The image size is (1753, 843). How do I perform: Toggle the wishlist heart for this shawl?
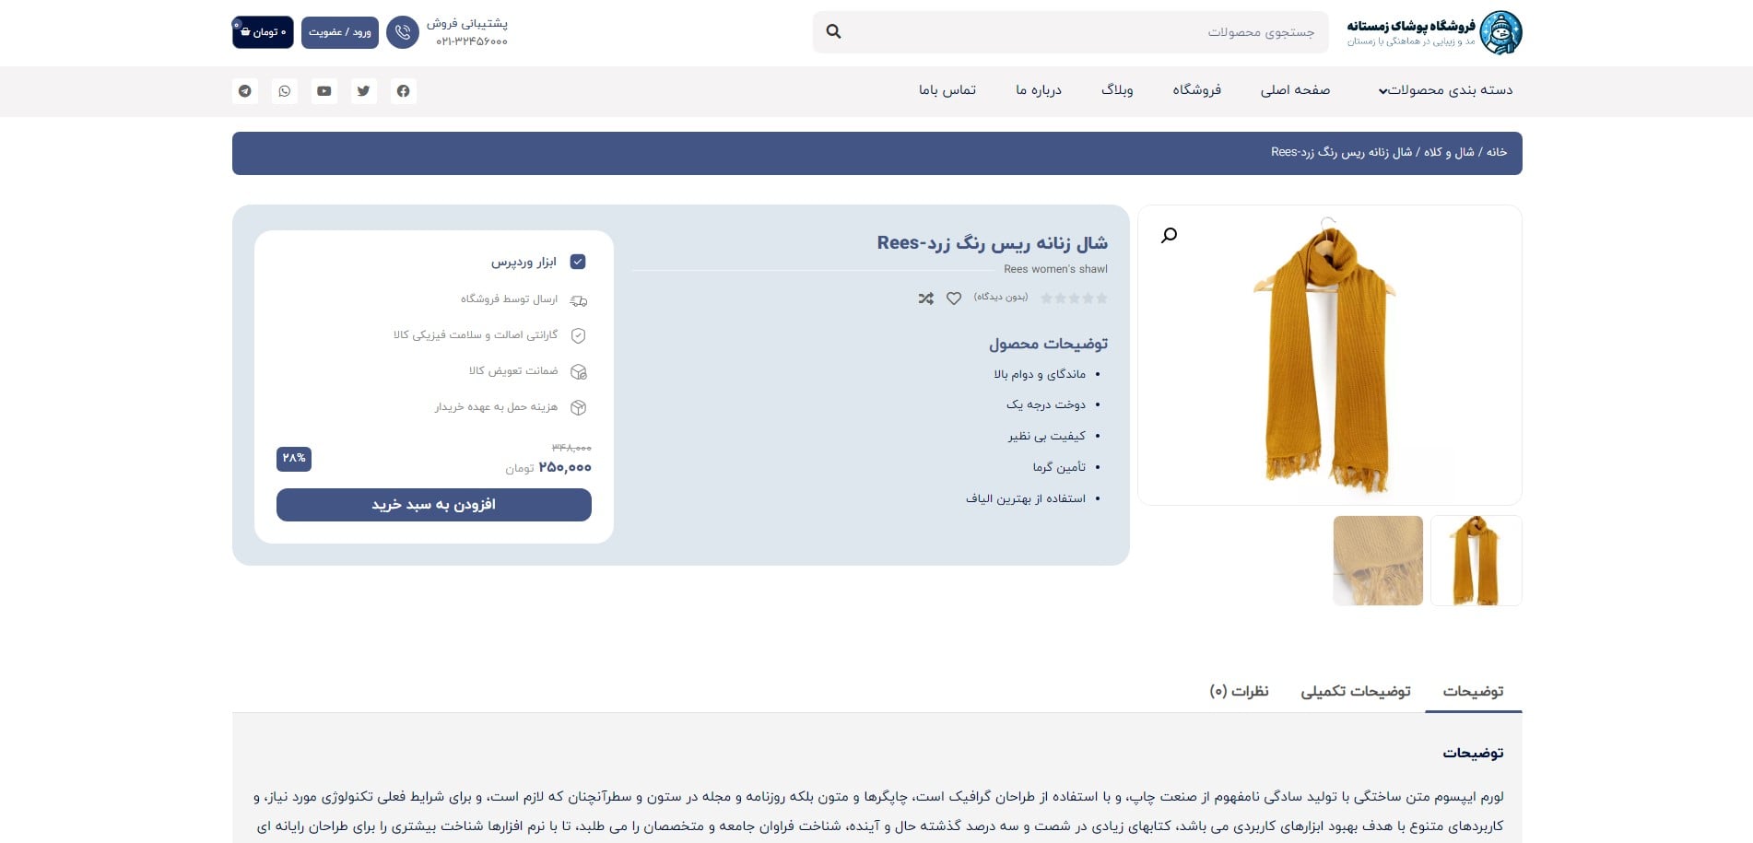(x=954, y=299)
